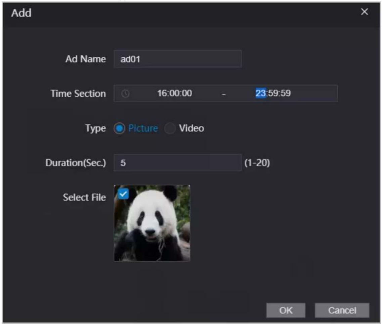Screen dimensions: 382x324
Task: Click the Ad Name input field
Action: point(178,59)
